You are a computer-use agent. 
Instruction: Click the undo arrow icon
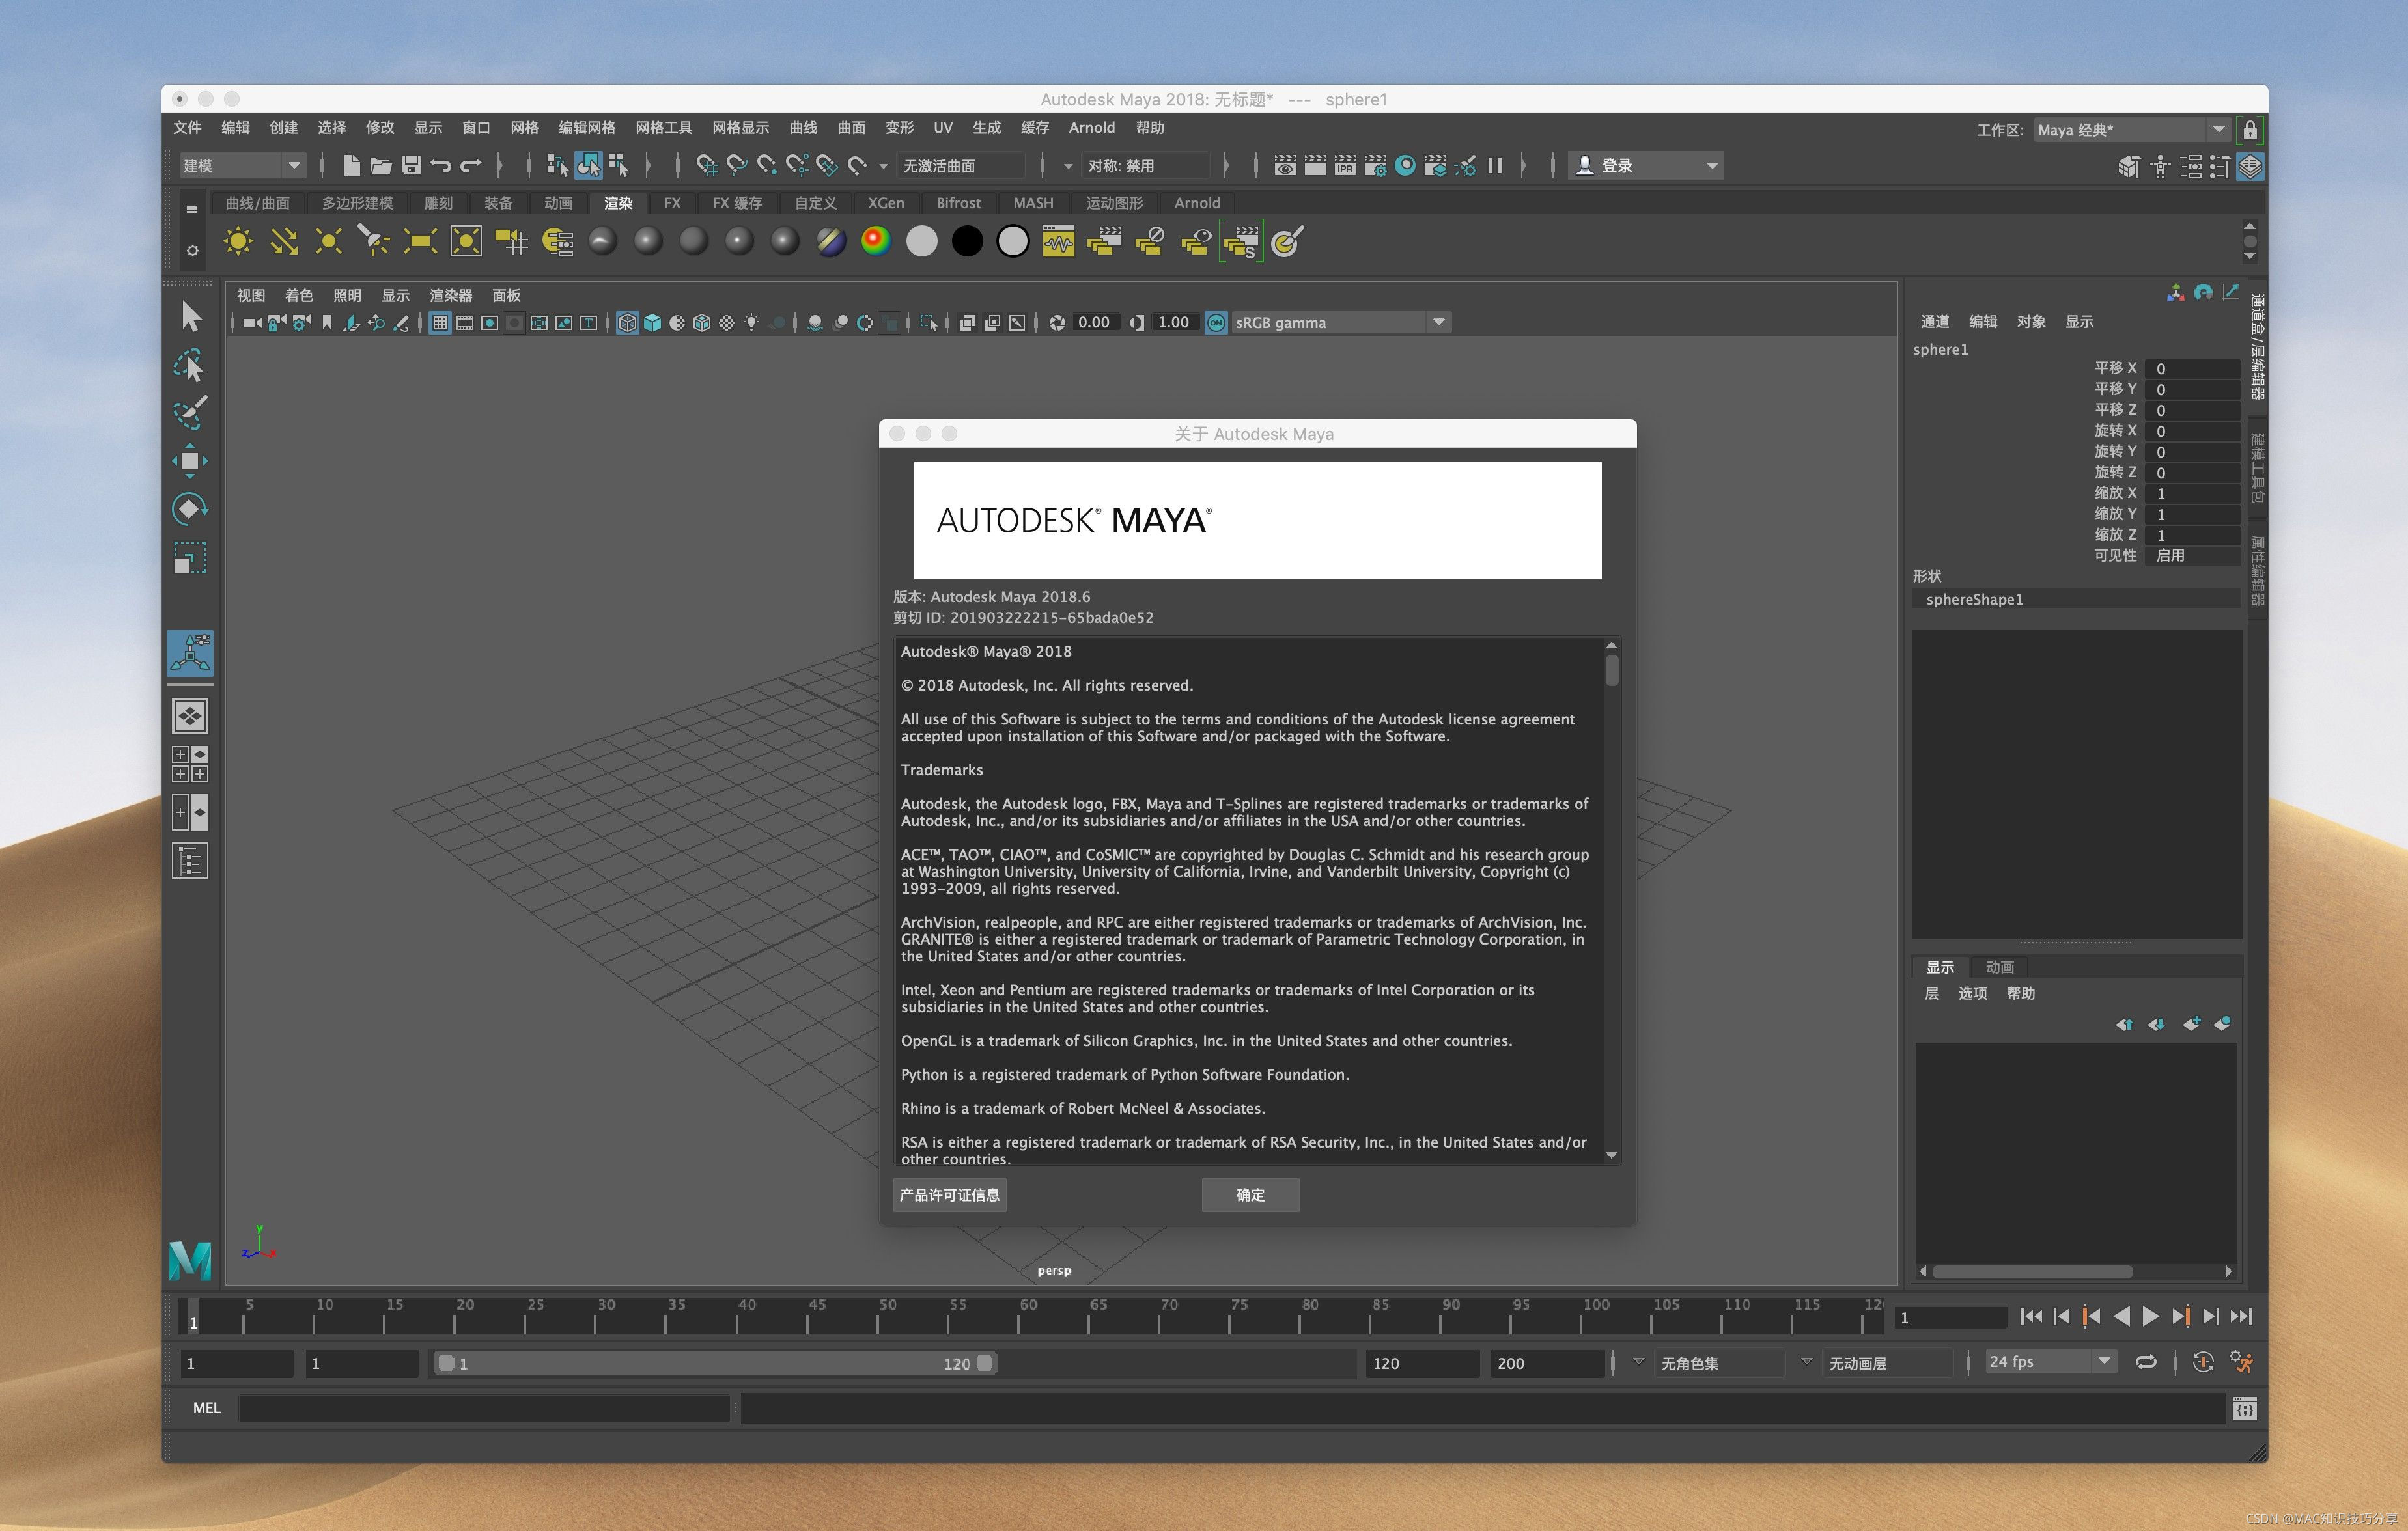pyautogui.click(x=440, y=166)
